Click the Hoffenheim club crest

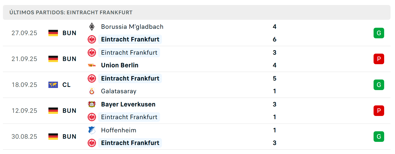[92, 130]
